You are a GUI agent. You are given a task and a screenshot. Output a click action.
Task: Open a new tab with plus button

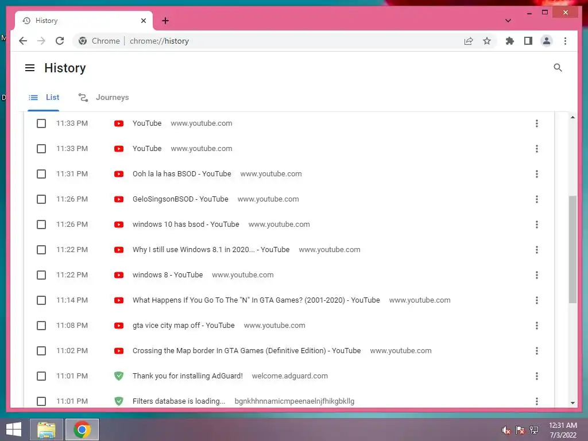tap(165, 21)
